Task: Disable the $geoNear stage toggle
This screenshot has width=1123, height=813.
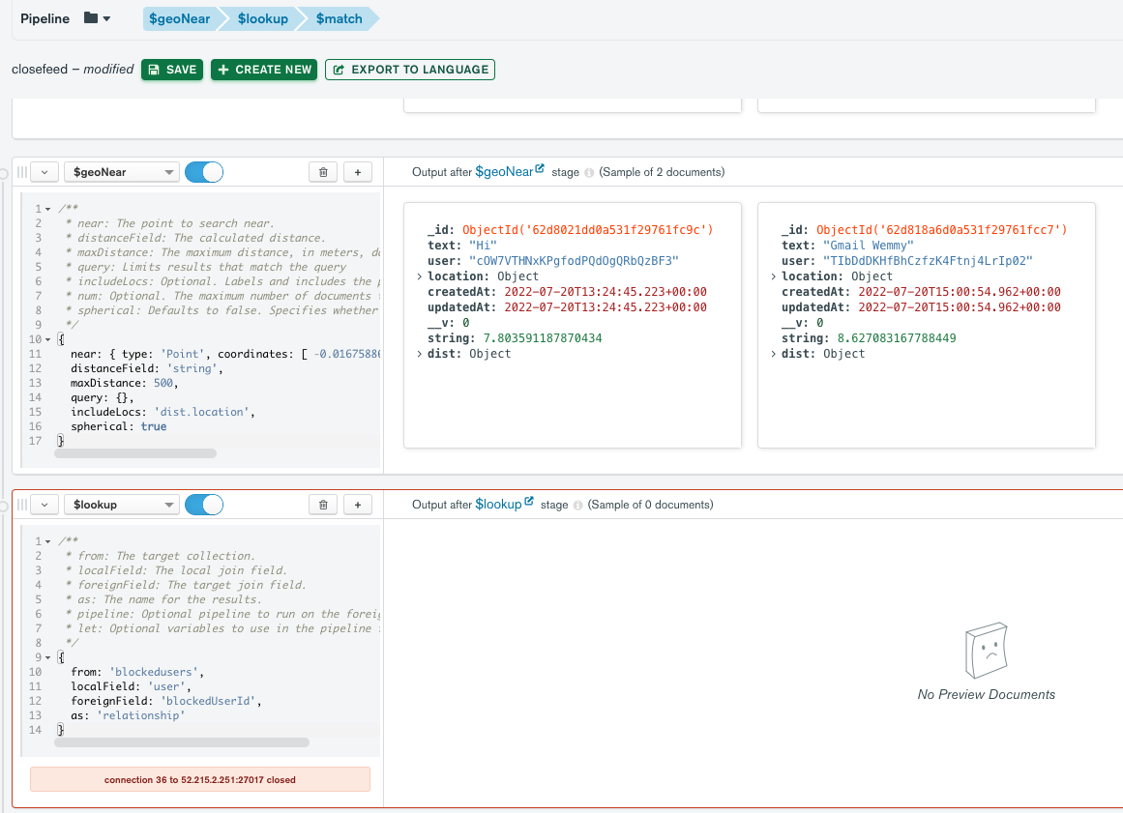Action: [x=204, y=172]
